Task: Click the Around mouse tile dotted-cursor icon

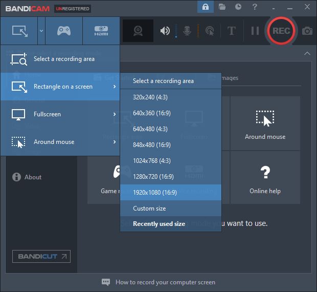Action: pyautogui.click(x=265, y=118)
